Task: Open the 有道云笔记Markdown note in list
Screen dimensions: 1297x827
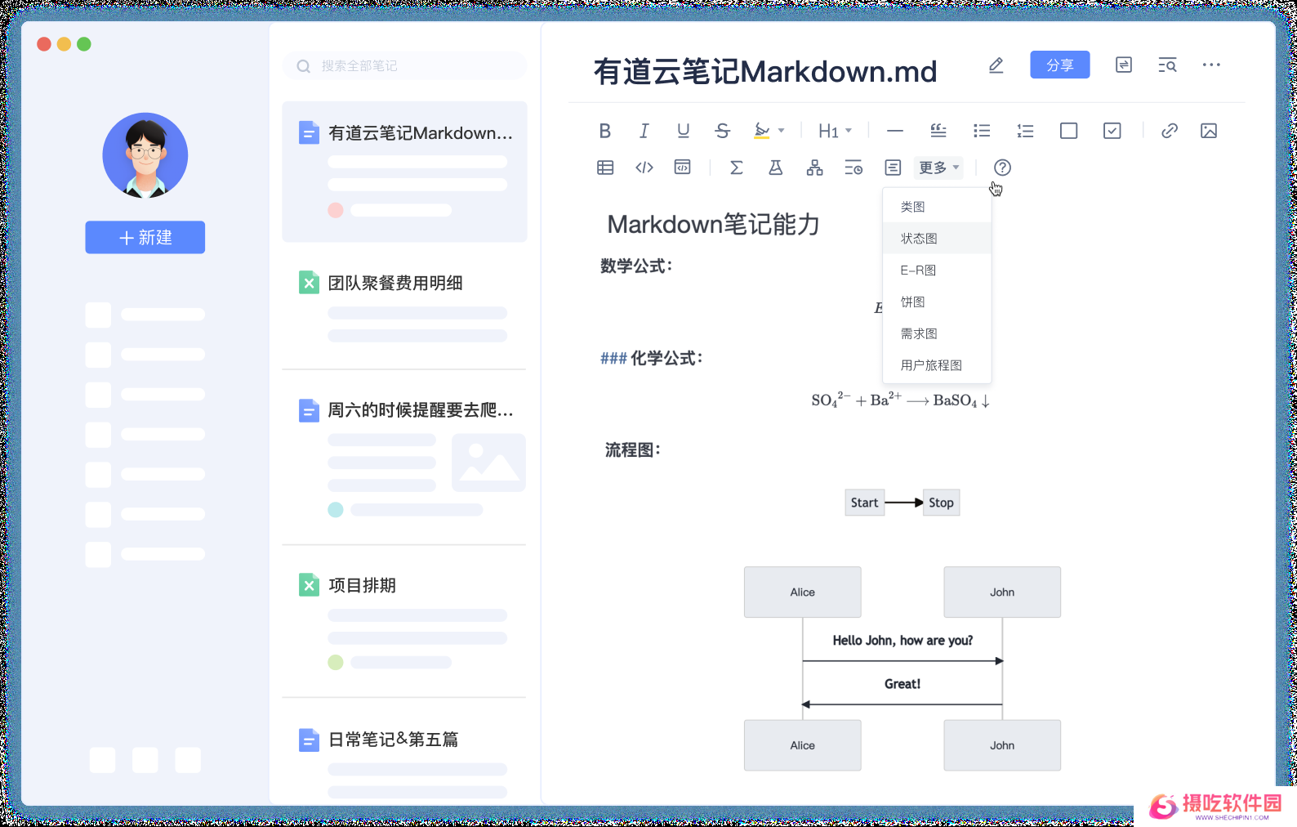Action: pos(405,172)
